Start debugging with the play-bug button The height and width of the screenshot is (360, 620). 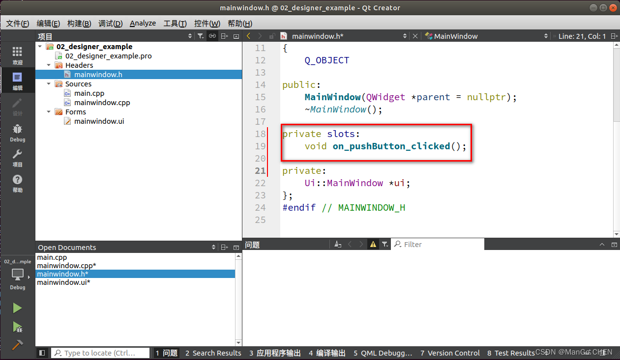tap(17, 327)
